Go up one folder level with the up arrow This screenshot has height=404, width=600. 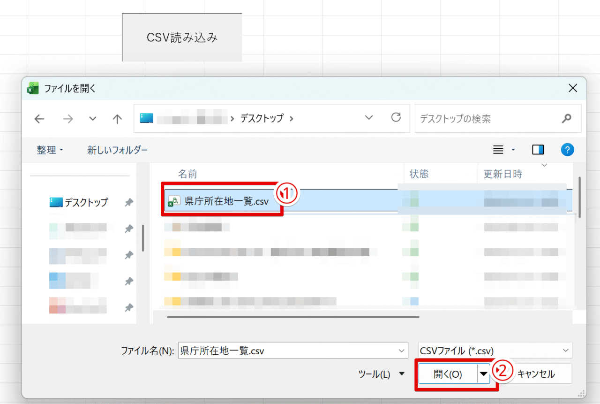[117, 119]
